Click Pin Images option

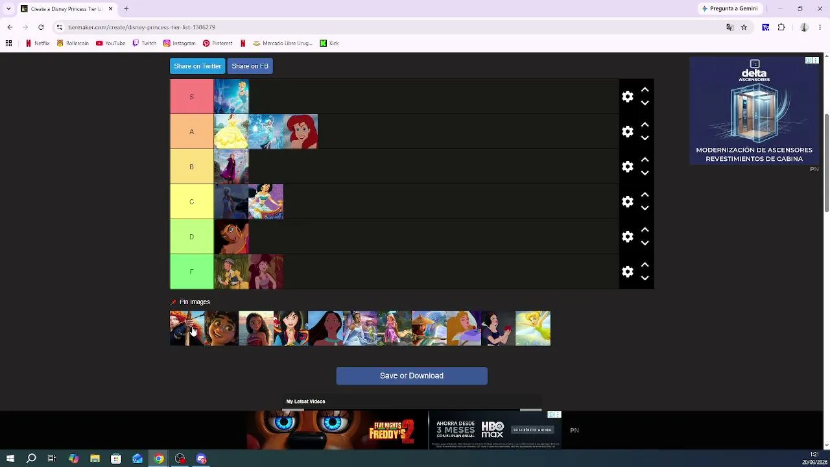[x=190, y=302]
